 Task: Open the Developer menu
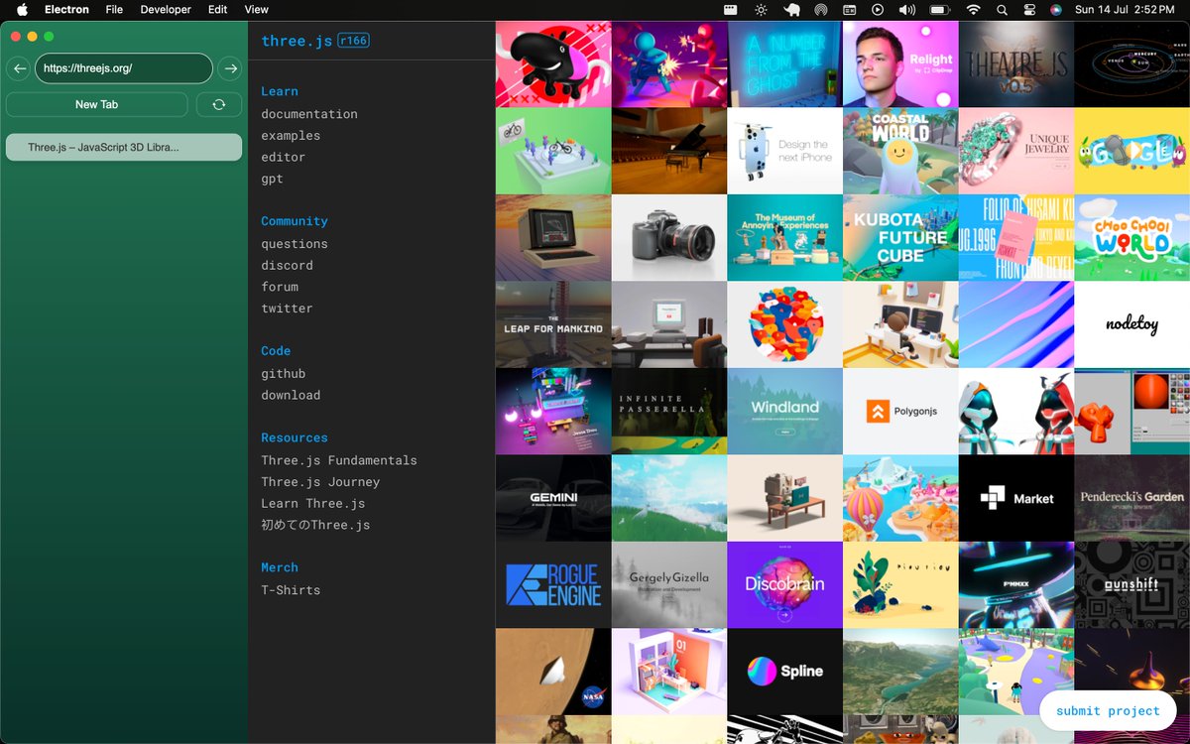tap(165, 10)
